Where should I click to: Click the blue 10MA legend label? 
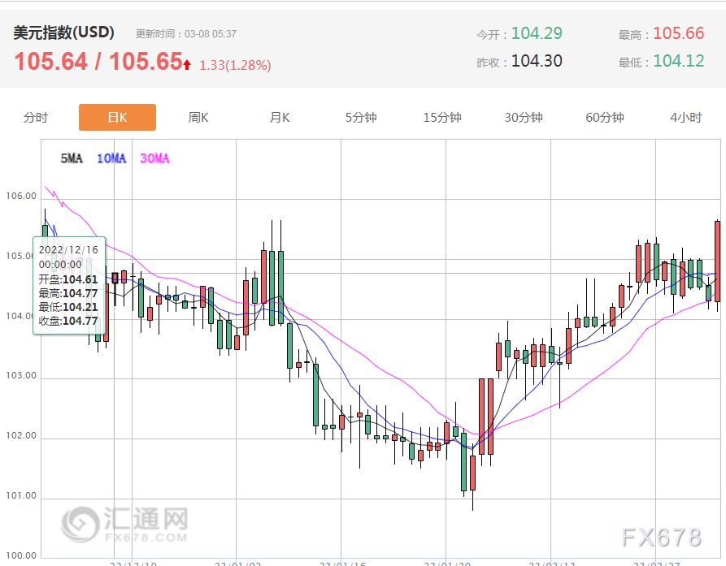point(111,158)
